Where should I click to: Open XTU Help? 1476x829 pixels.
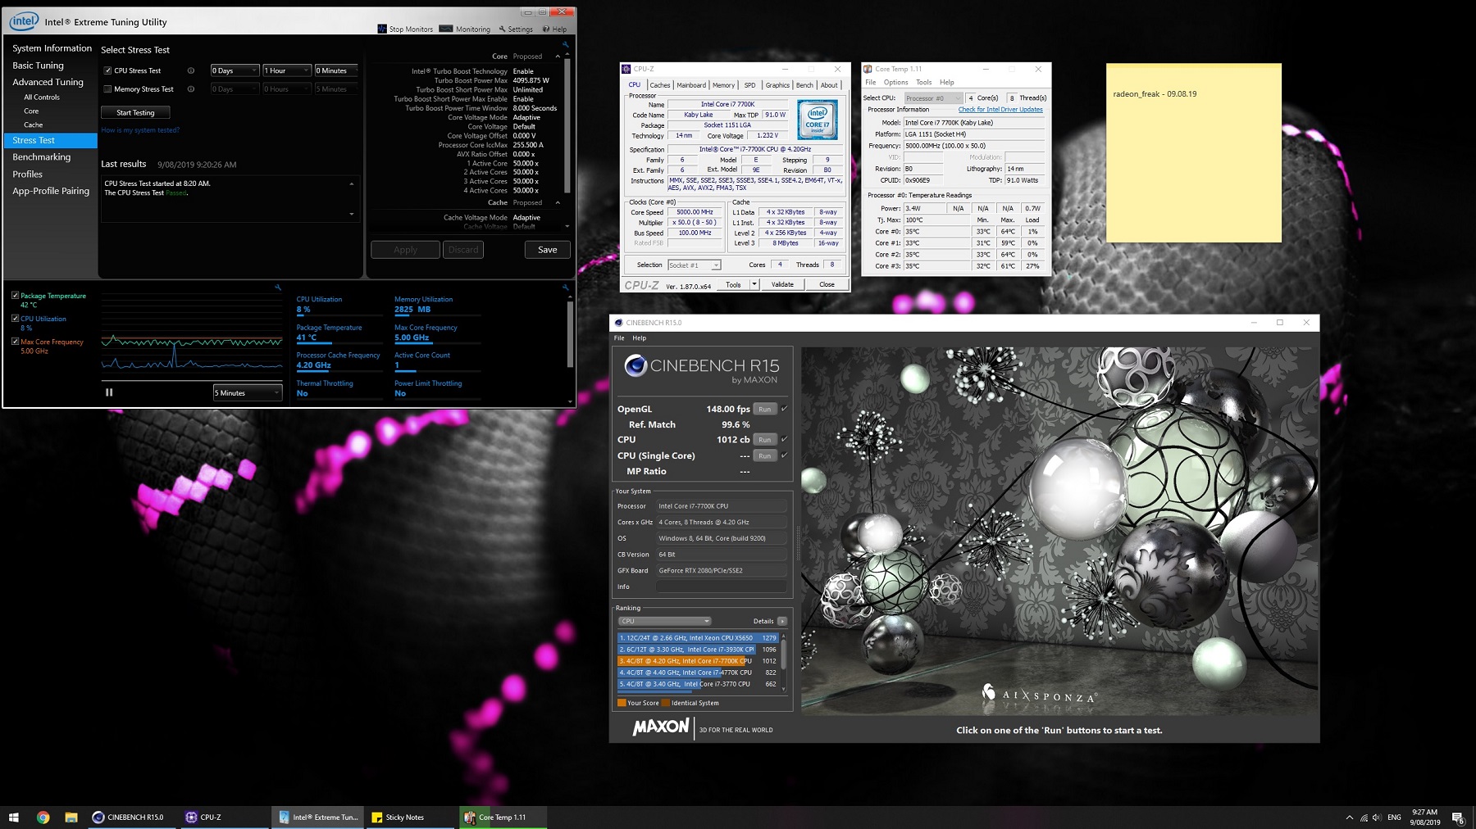554,29
